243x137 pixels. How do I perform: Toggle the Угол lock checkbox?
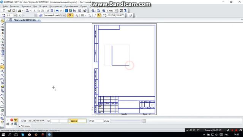(x=88, y=121)
